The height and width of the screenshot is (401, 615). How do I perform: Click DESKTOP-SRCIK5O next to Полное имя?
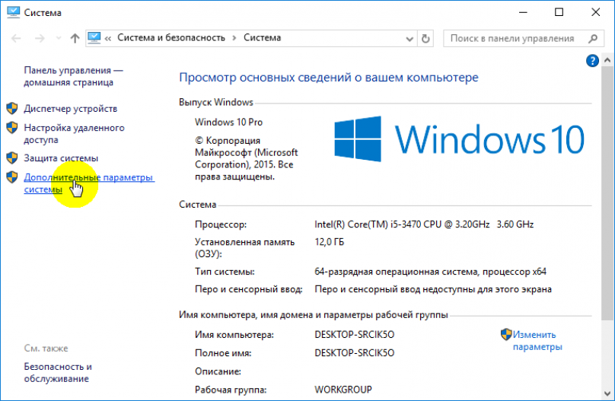click(354, 353)
